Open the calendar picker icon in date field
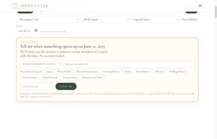Screen dimensions: 217x139 tap(36, 31)
